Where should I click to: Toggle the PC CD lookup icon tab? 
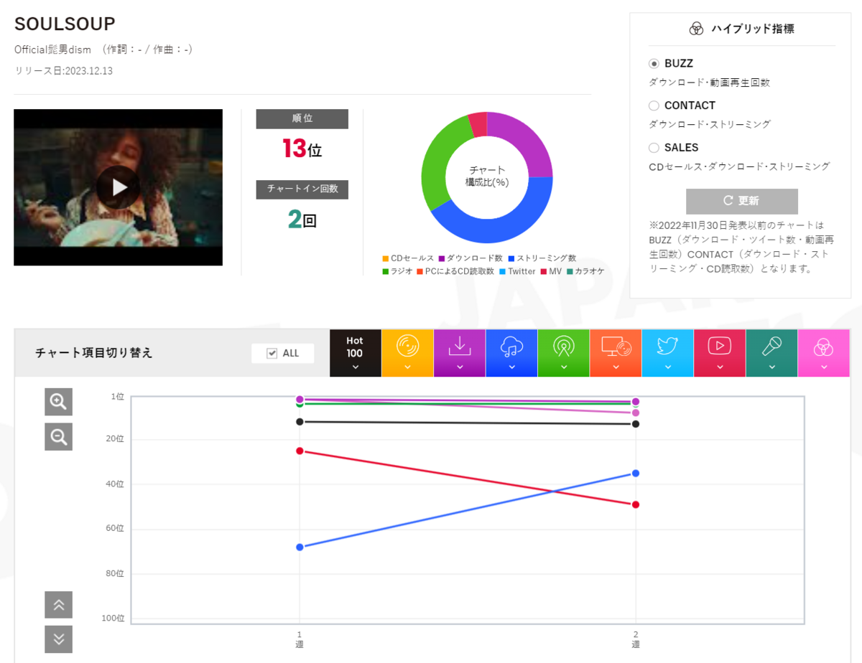[616, 353]
